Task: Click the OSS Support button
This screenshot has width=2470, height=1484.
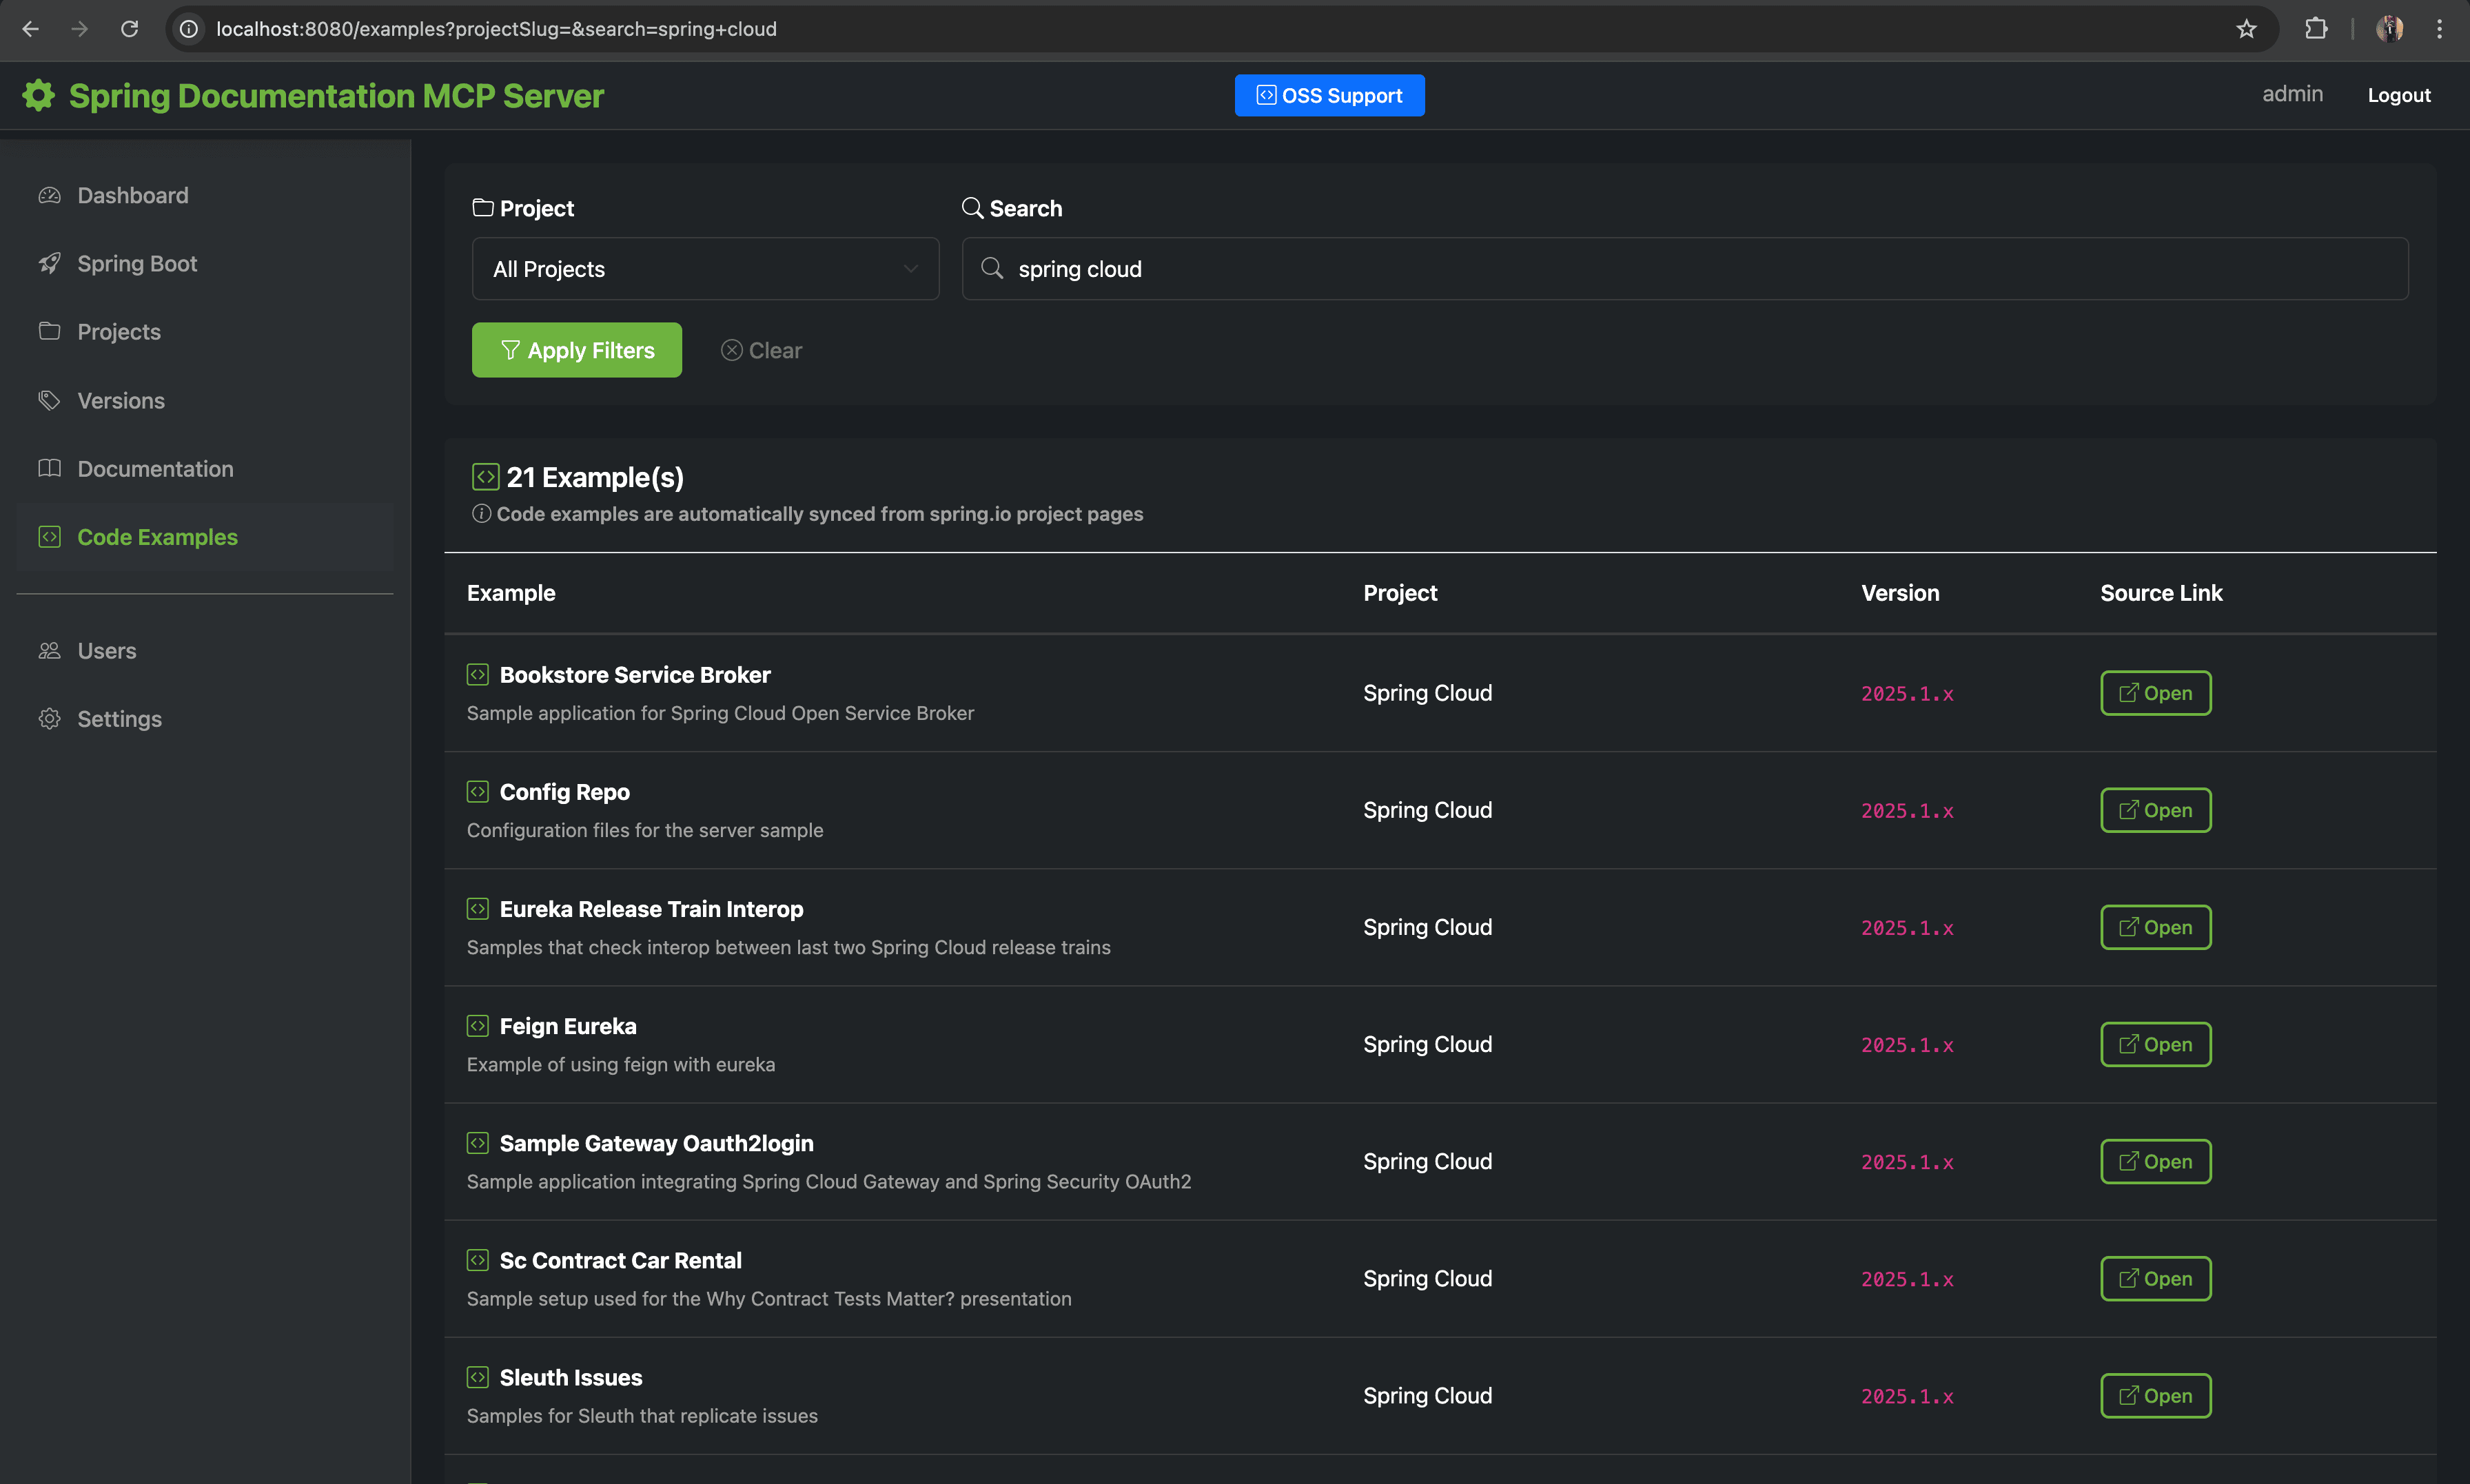Action: (x=1329, y=95)
